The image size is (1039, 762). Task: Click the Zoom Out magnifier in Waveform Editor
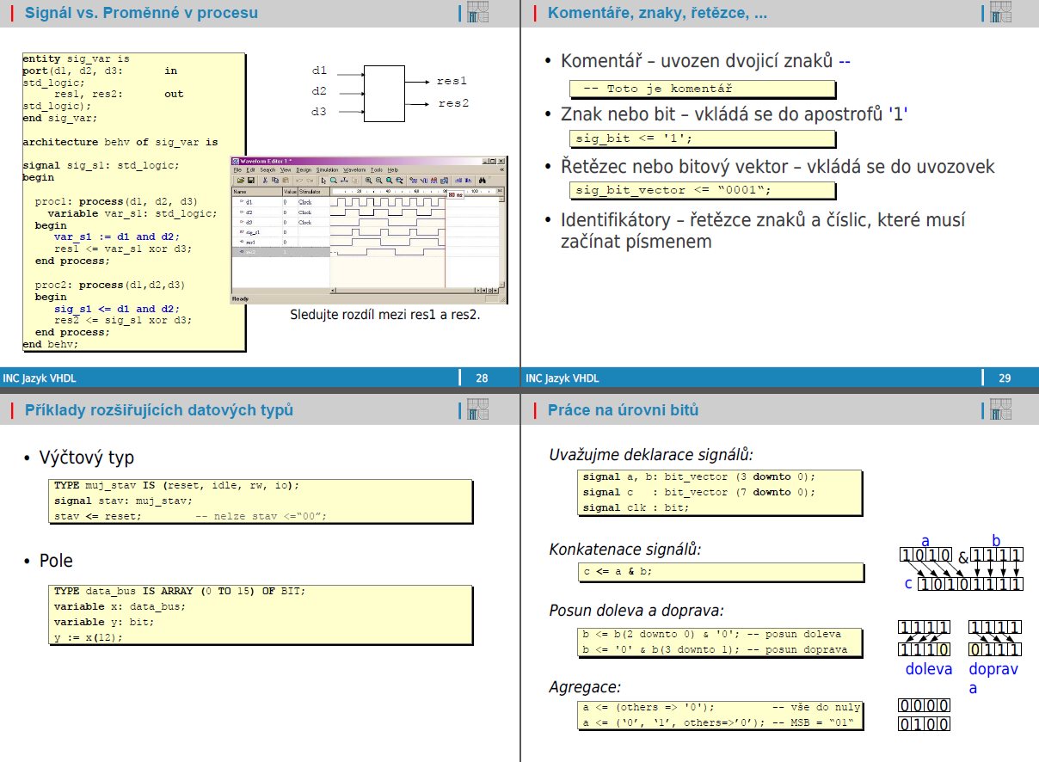tap(378, 180)
